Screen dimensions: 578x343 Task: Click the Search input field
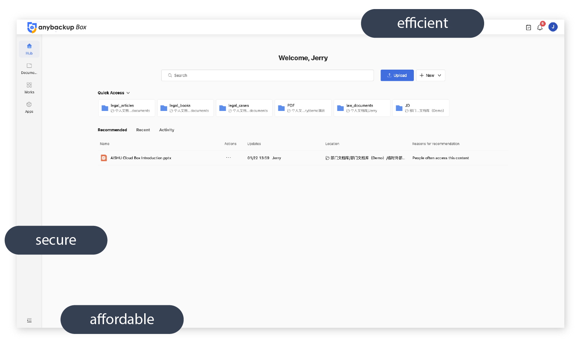267,75
